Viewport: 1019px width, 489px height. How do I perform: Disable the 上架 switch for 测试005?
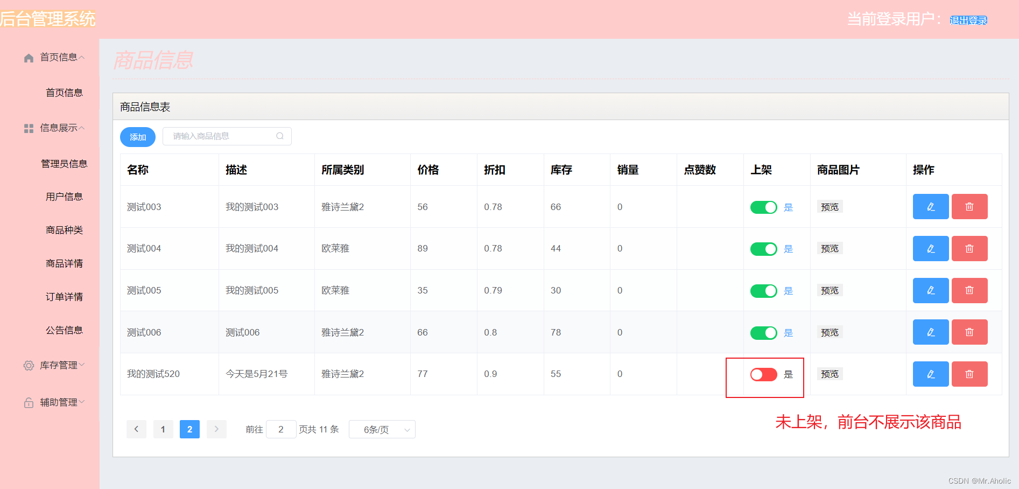(x=763, y=290)
